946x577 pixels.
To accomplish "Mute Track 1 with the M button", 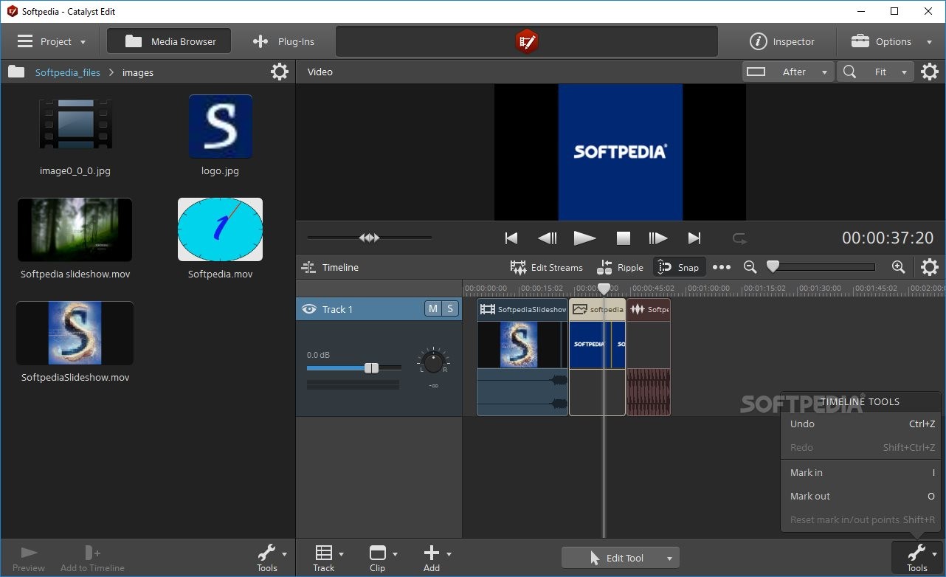I will (433, 308).
